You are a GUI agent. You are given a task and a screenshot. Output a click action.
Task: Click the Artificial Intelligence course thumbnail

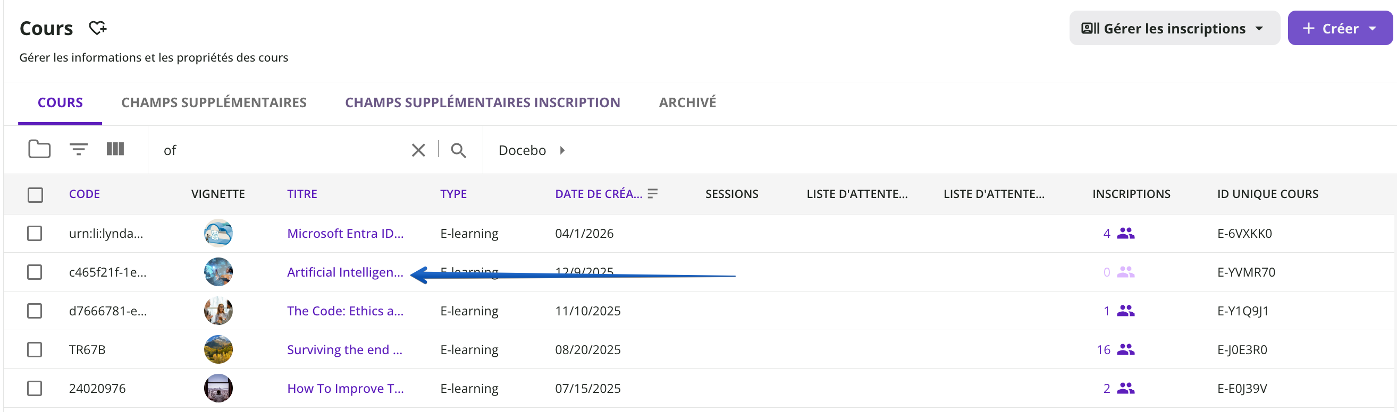pos(218,272)
